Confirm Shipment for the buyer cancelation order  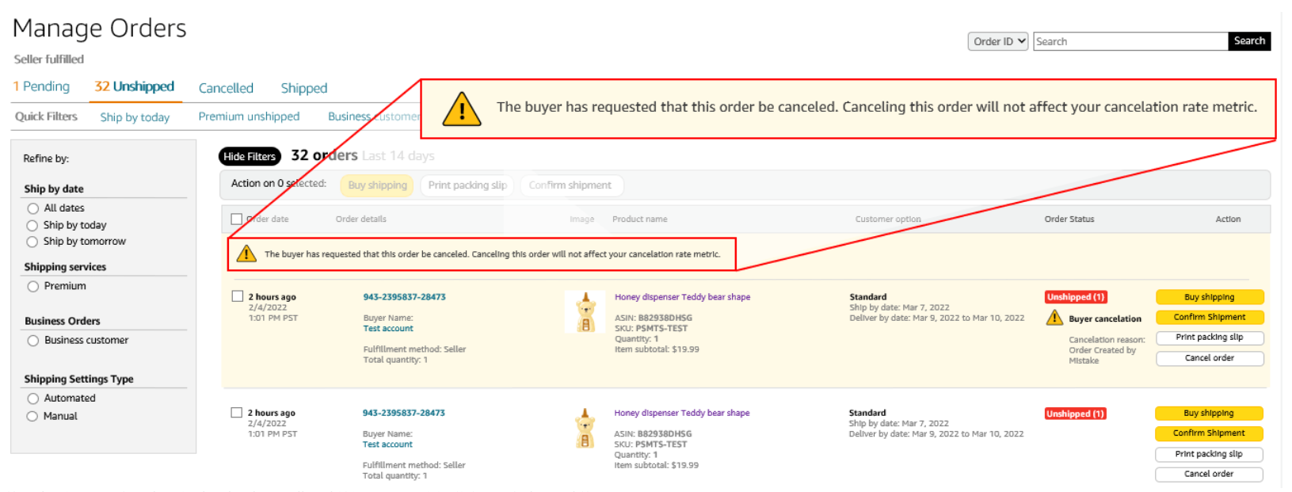pyautogui.click(x=1210, y=317)
